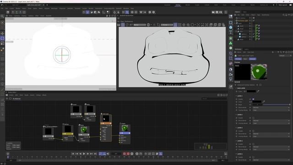
Task: Select the Output node in Node Editor
Action: (125, 134)
